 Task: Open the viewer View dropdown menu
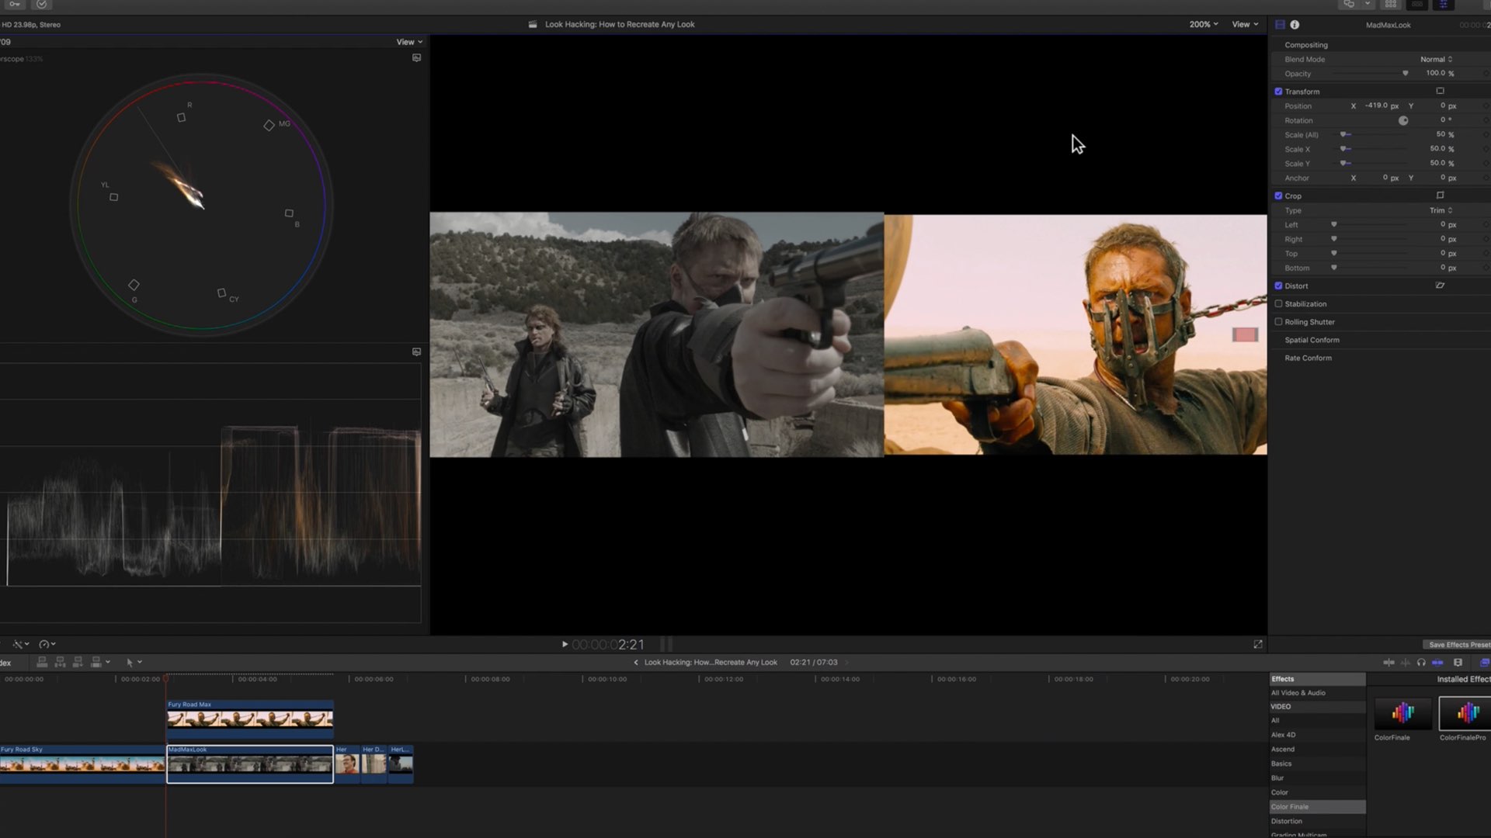pos(1245,24)
